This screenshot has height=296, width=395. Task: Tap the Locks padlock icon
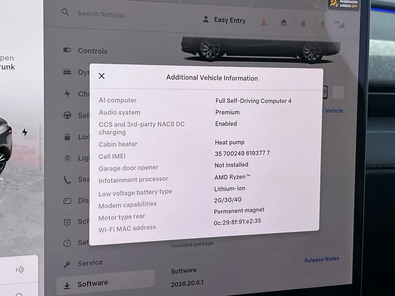(x=67, y=137)
